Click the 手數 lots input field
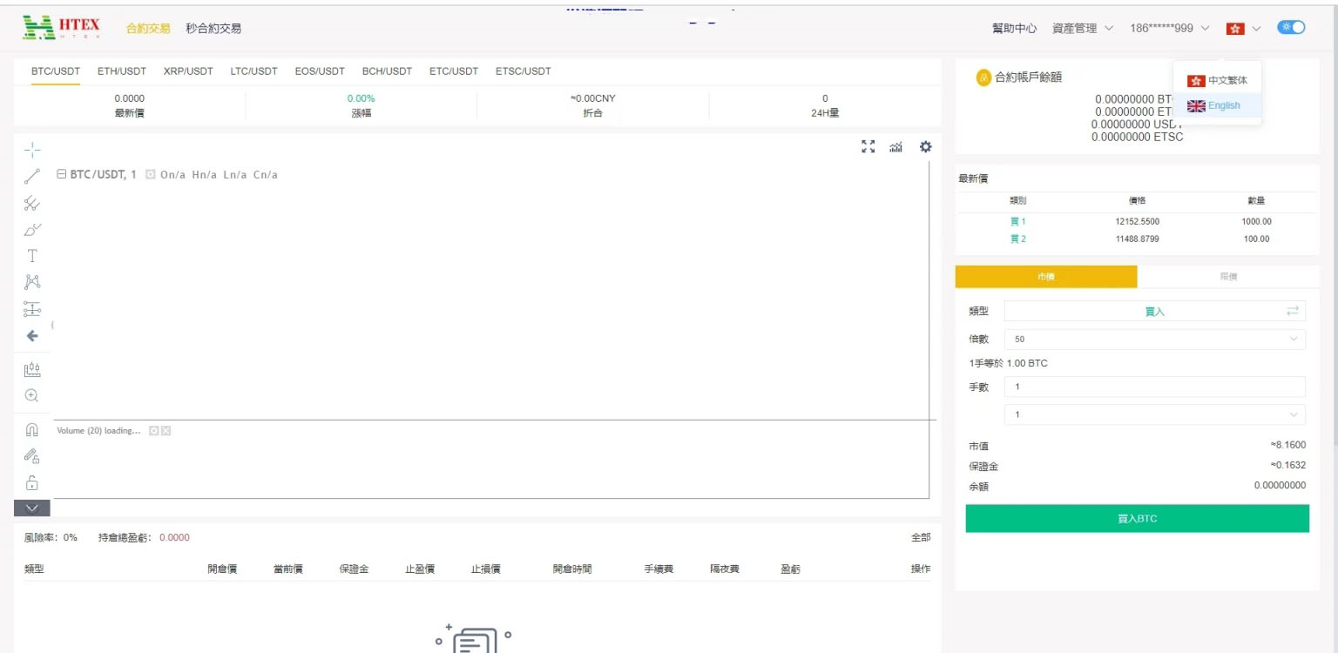The image size is (1338, 653). click(x=1154, y=387)
